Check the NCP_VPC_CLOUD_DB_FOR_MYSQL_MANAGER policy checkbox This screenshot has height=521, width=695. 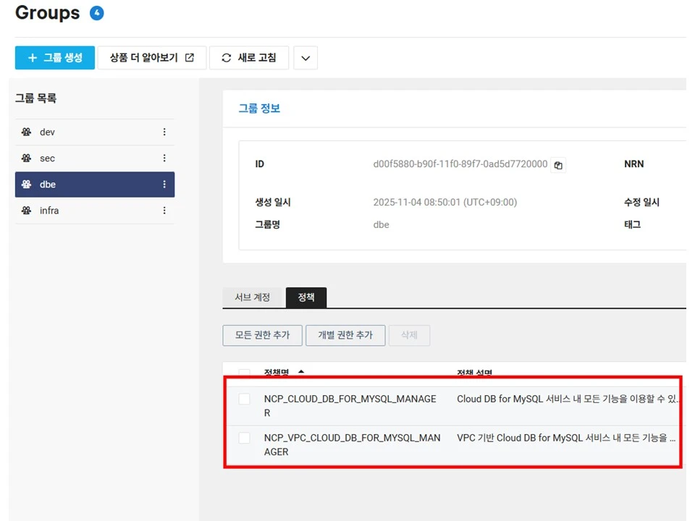click(244, 438)
